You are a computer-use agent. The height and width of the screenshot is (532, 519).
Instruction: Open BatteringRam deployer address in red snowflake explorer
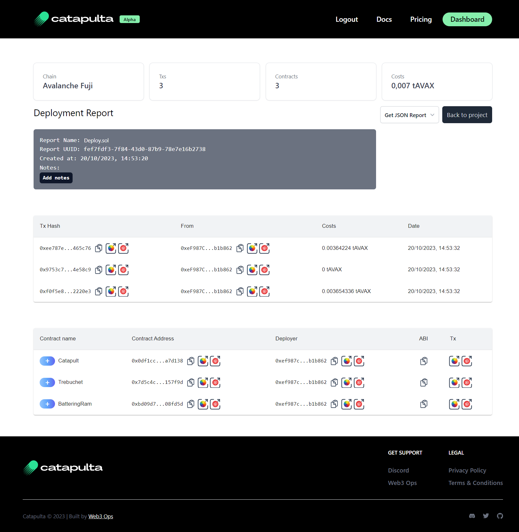[359, 404]
